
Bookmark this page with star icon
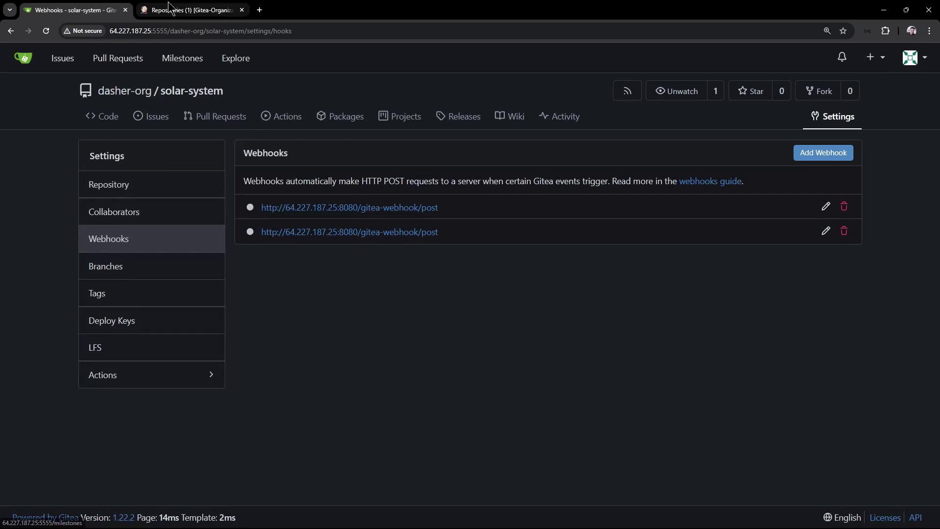[x=843, y=31]
